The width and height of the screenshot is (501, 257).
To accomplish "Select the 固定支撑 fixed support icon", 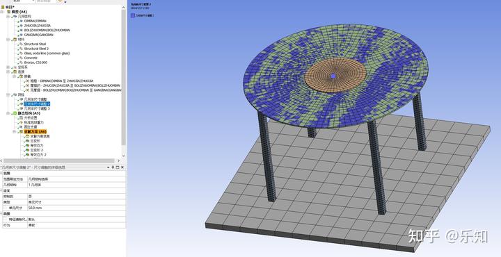I will point(22,127).
